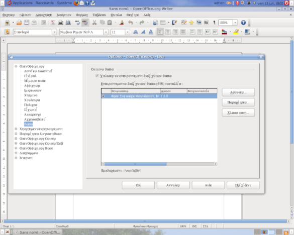
Task: Expand the Internet tree node
Action: point(16,158)
